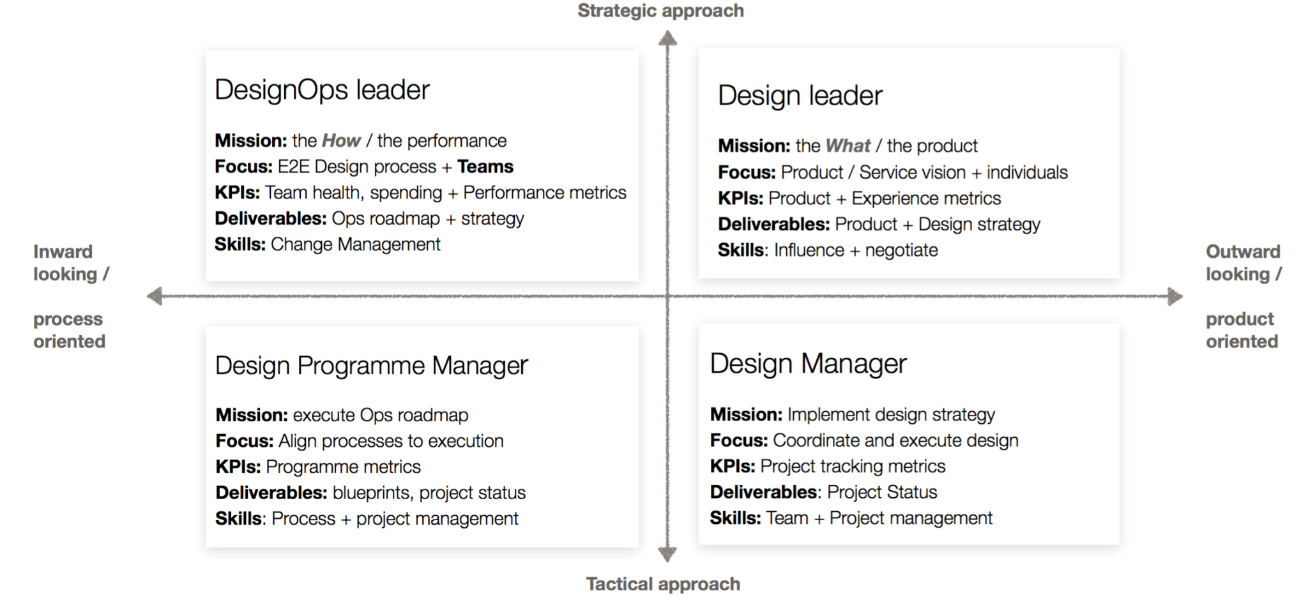Viewport: 1308px width, 607px height.
Task: Click the Ops roadmap + strategy deliverables line
Action: pos(369,218)
